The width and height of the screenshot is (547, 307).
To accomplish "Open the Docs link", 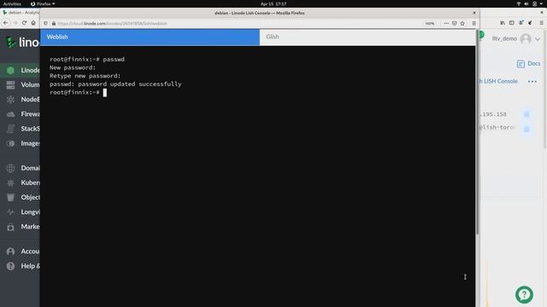I will (528, 64).
